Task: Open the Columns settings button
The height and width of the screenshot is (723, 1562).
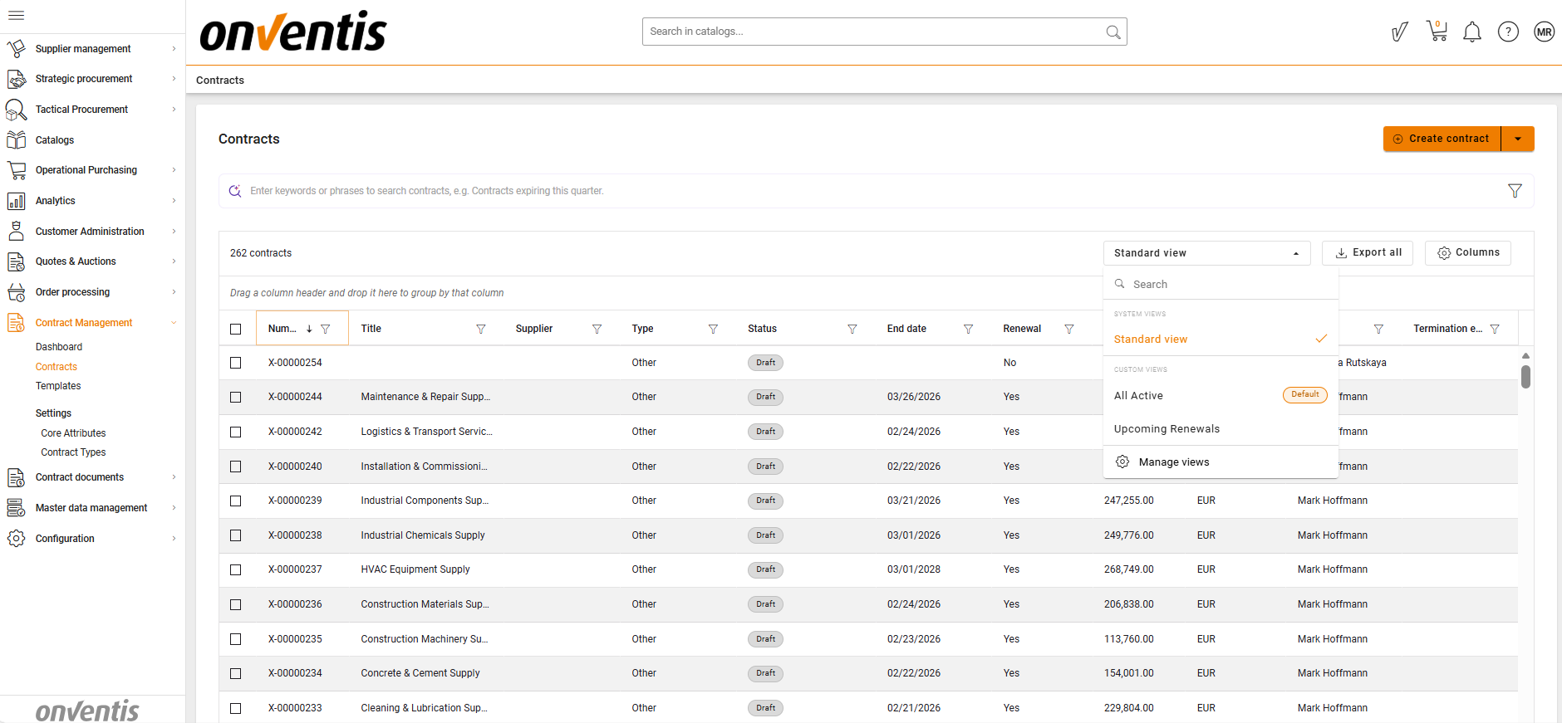Action: [1467, 252]
